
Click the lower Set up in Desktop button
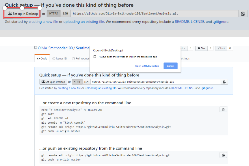(53, 82)
